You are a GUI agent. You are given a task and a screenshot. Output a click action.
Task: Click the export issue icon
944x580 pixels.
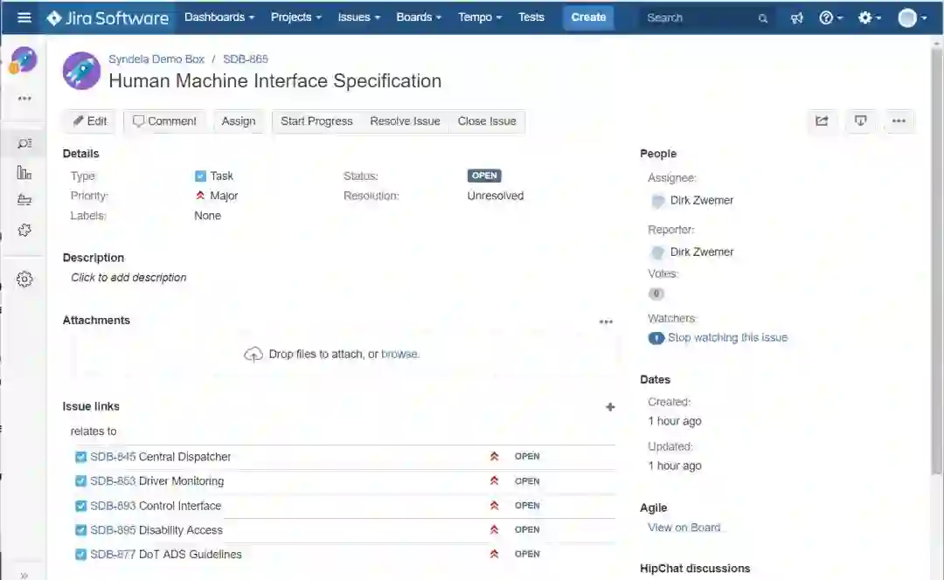pos(860,121)
